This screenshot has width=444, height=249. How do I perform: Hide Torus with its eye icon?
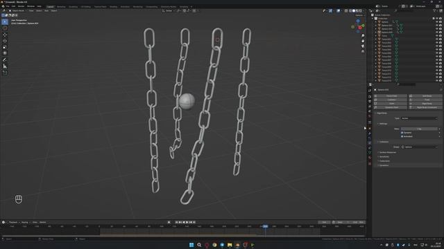437,36
